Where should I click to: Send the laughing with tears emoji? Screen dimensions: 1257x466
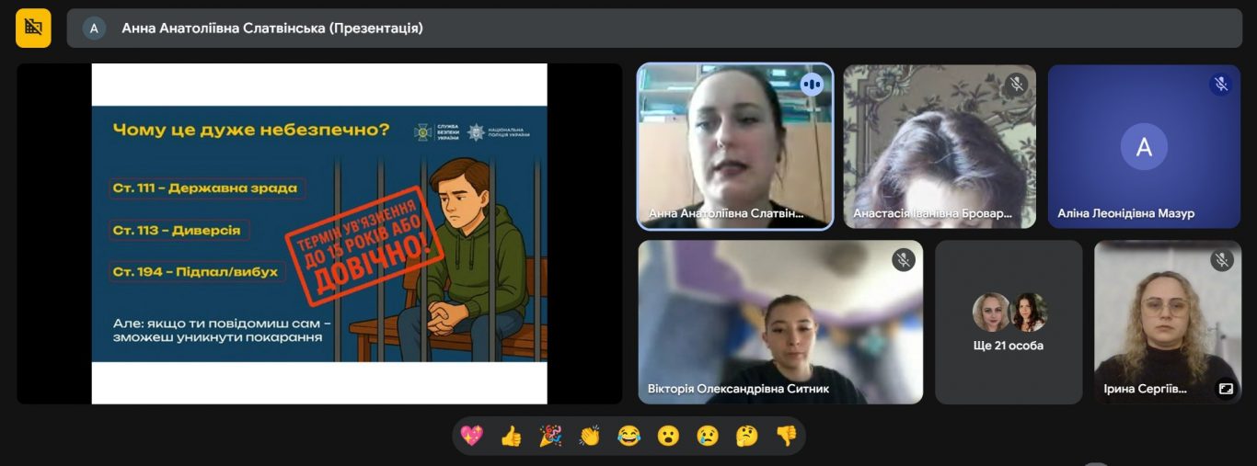pos(629,436)
